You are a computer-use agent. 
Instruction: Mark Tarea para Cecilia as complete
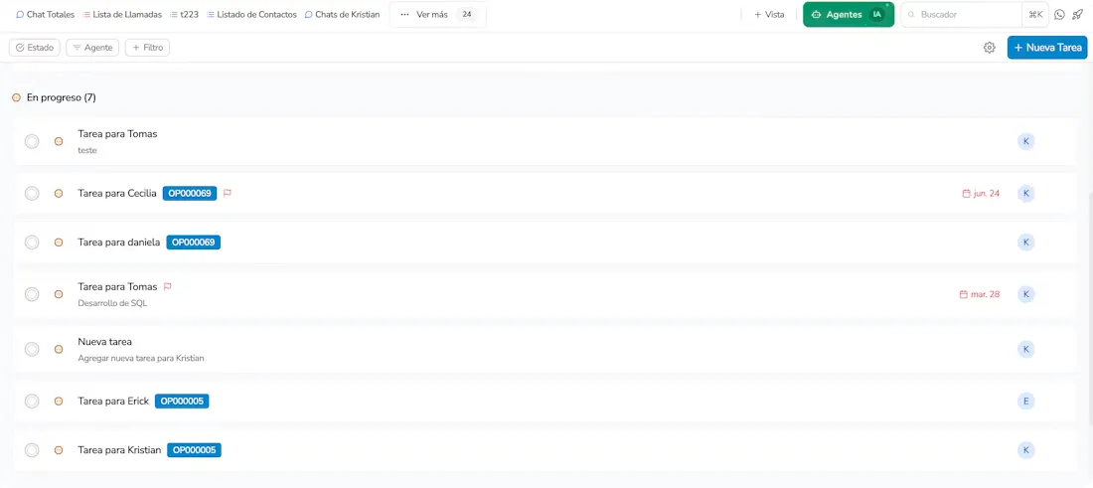[x=32, y=194]
